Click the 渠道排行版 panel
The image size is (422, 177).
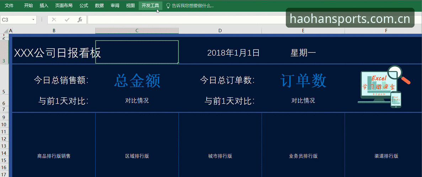(386, 156)
